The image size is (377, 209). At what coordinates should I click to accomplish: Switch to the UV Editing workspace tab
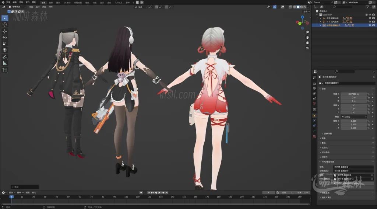click(x=67, y=3)
